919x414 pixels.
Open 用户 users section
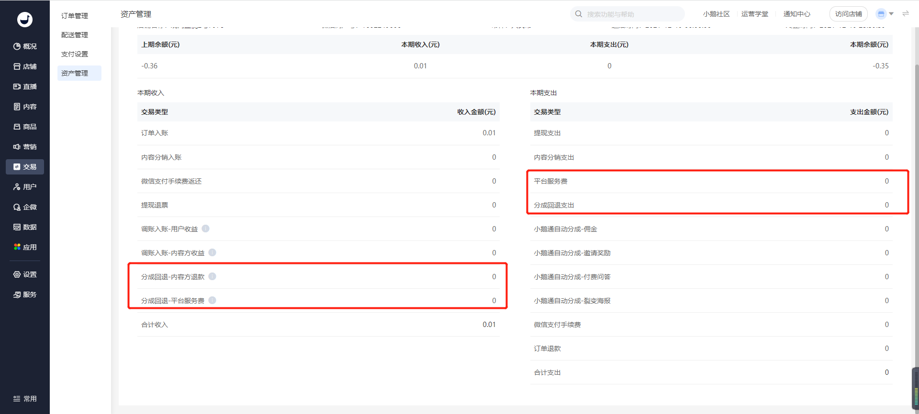(25, 187)
